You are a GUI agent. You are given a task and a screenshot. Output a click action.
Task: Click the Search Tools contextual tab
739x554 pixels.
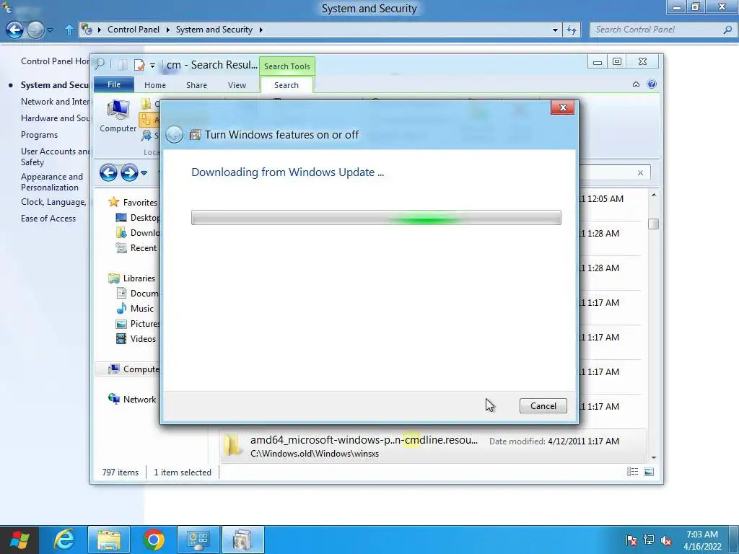[x=287, y=66]
